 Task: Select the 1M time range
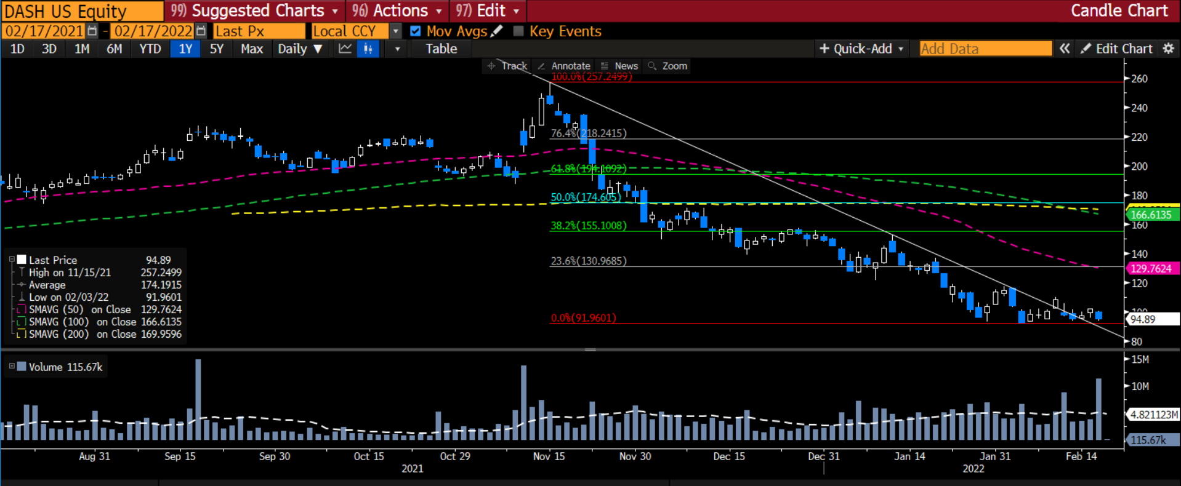82,49
